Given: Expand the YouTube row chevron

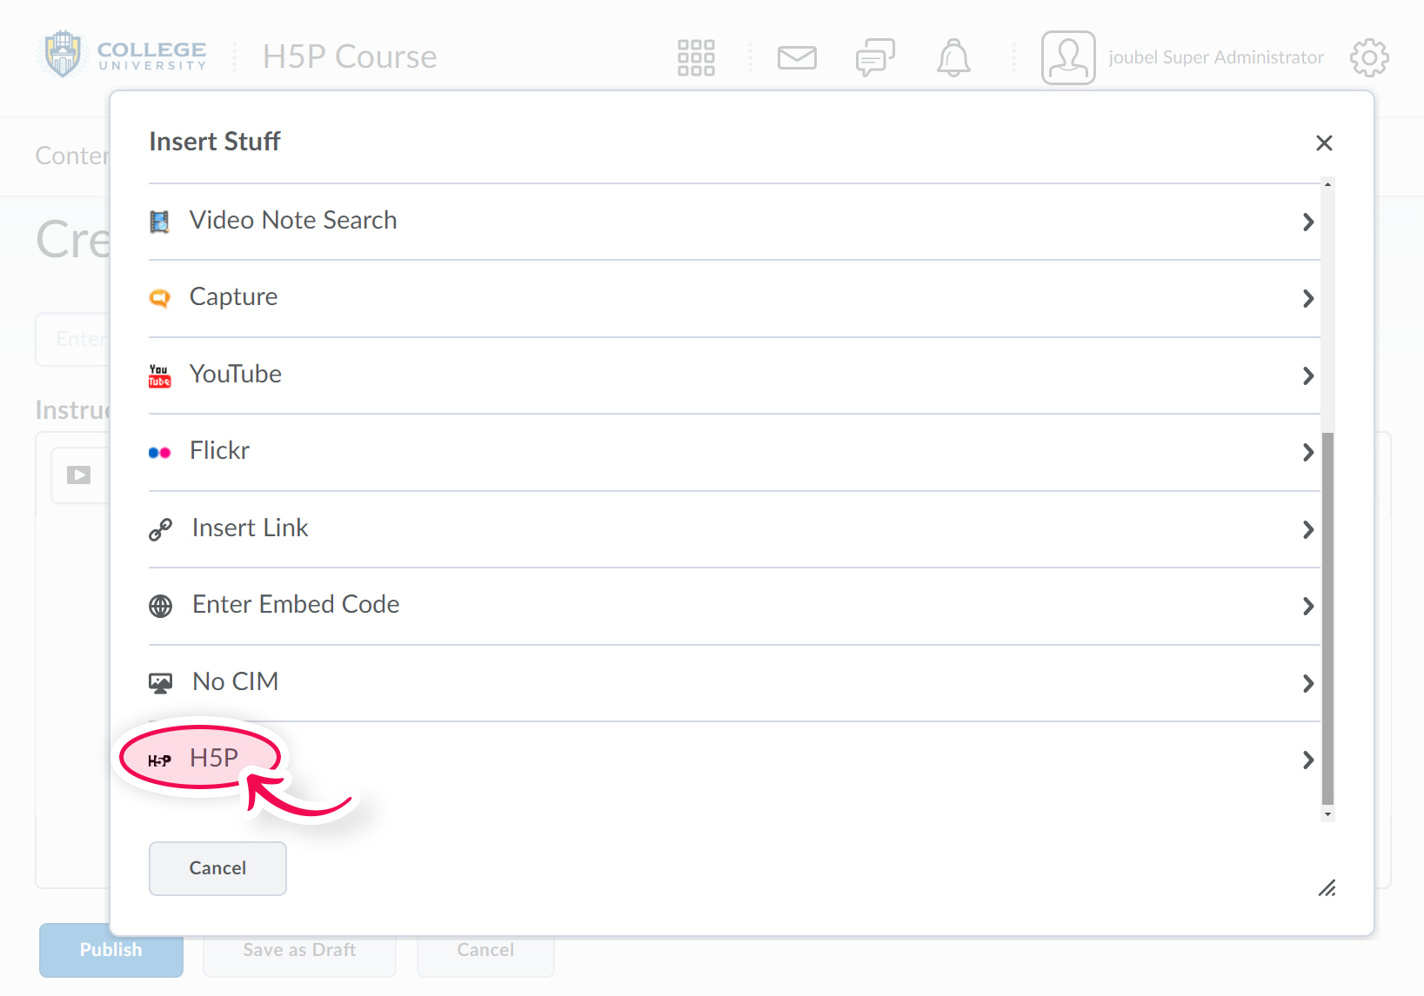Looking at the screenshot, I should [1308, 376].
